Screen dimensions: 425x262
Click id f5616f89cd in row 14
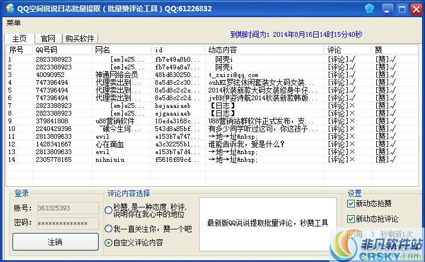point(177,159)
